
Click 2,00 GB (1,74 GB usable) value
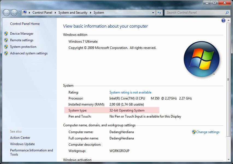[126, 104]
